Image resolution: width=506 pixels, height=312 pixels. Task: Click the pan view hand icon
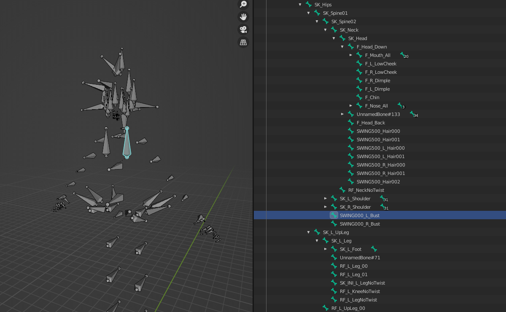click(x=243, y=17)
